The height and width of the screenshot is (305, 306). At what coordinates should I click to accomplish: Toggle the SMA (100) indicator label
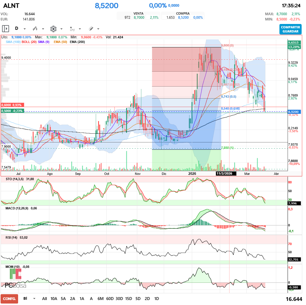(13, 42)
